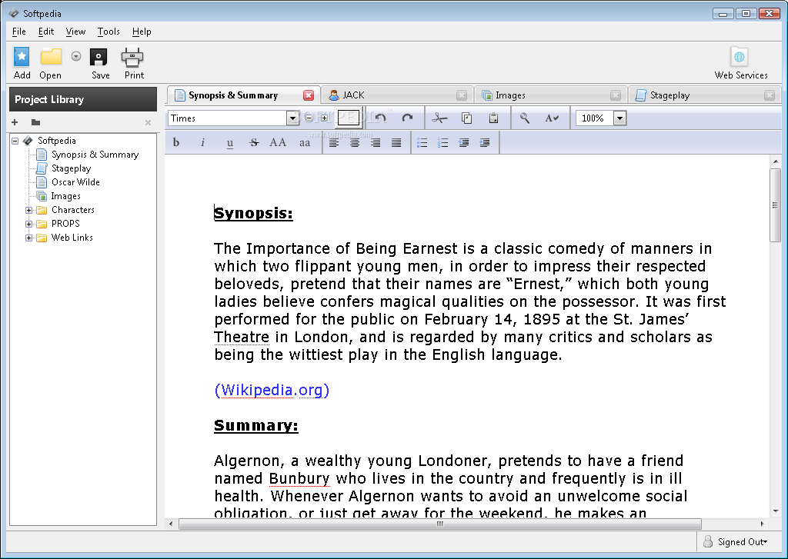Image resolution: width=788 pixels, height=559 pixels.
Task: Close the Stageplay tab
Action: click(x=769, y=95)
